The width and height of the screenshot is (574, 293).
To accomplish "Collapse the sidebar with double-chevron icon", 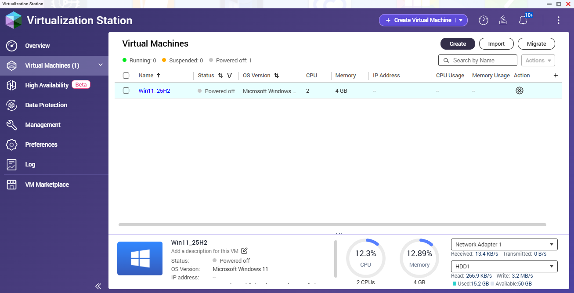I will point(98,286).
